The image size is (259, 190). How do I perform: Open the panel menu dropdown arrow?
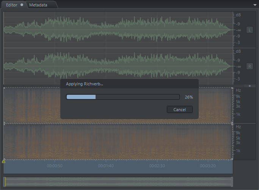point(255,5)
